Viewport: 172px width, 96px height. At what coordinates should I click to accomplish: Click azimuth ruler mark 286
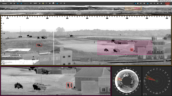(107, 18)
